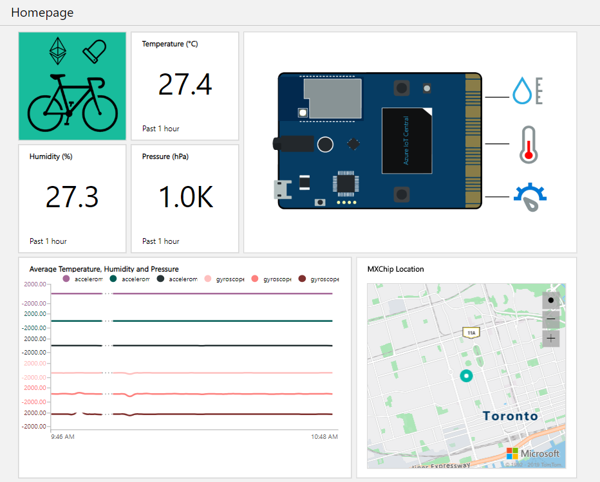Click the bike bell icon
This screenshot has height=482, width=600.
point(95,51)
